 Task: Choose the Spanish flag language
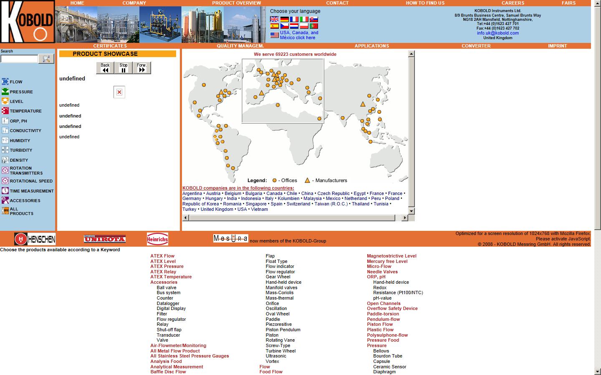pos(274,26)
